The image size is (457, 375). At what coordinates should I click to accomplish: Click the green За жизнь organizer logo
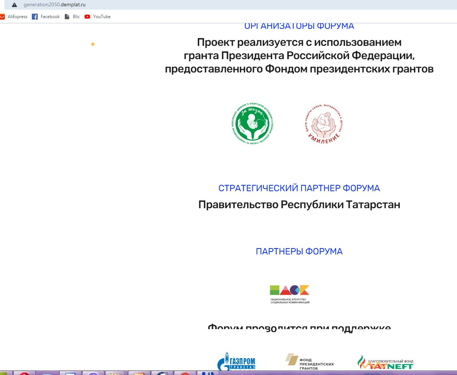[x=252, y=124]
